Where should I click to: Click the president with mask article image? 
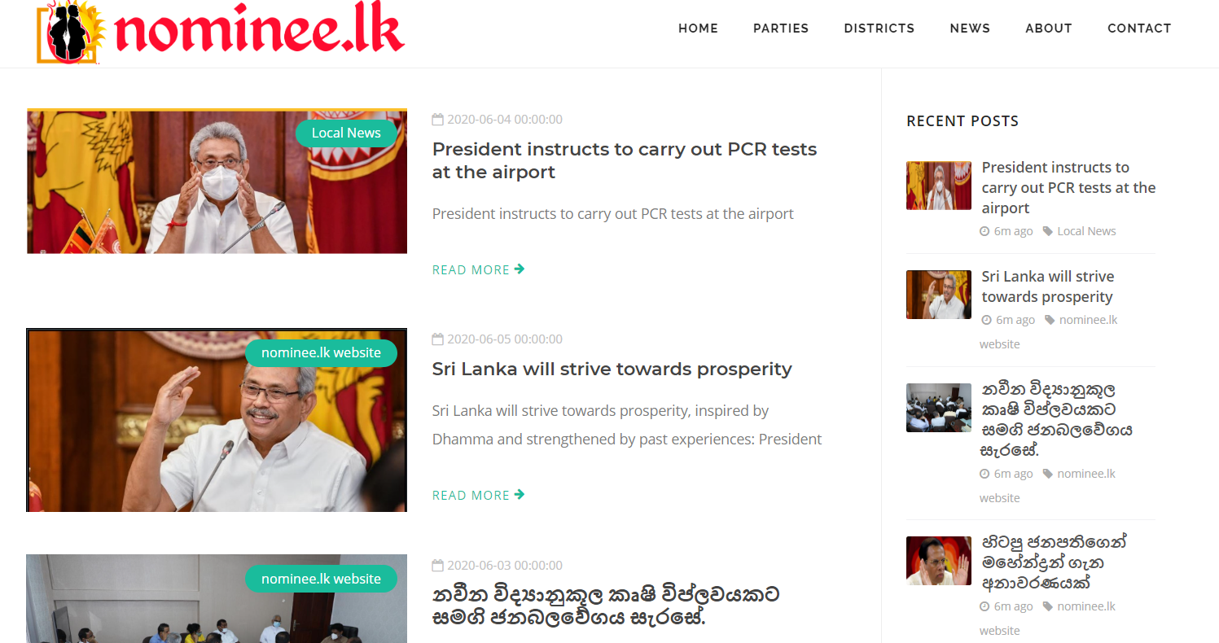tap(217, 182)
